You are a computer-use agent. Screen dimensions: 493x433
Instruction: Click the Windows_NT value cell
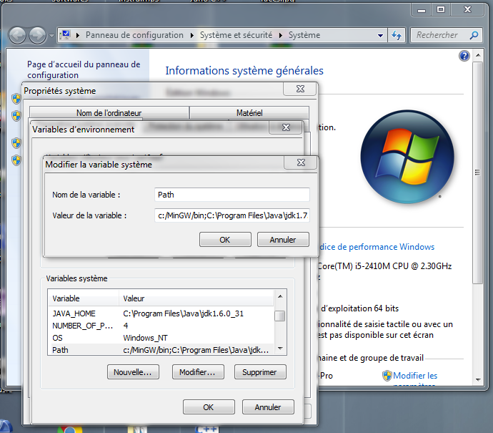[x=145, y=338]
